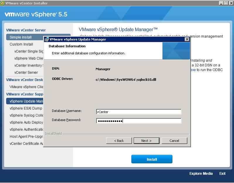Click the 'Database Information' heading
234x183 pixels.
click(67, 46)
